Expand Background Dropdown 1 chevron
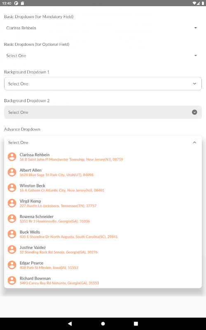 tap(194, 84)
